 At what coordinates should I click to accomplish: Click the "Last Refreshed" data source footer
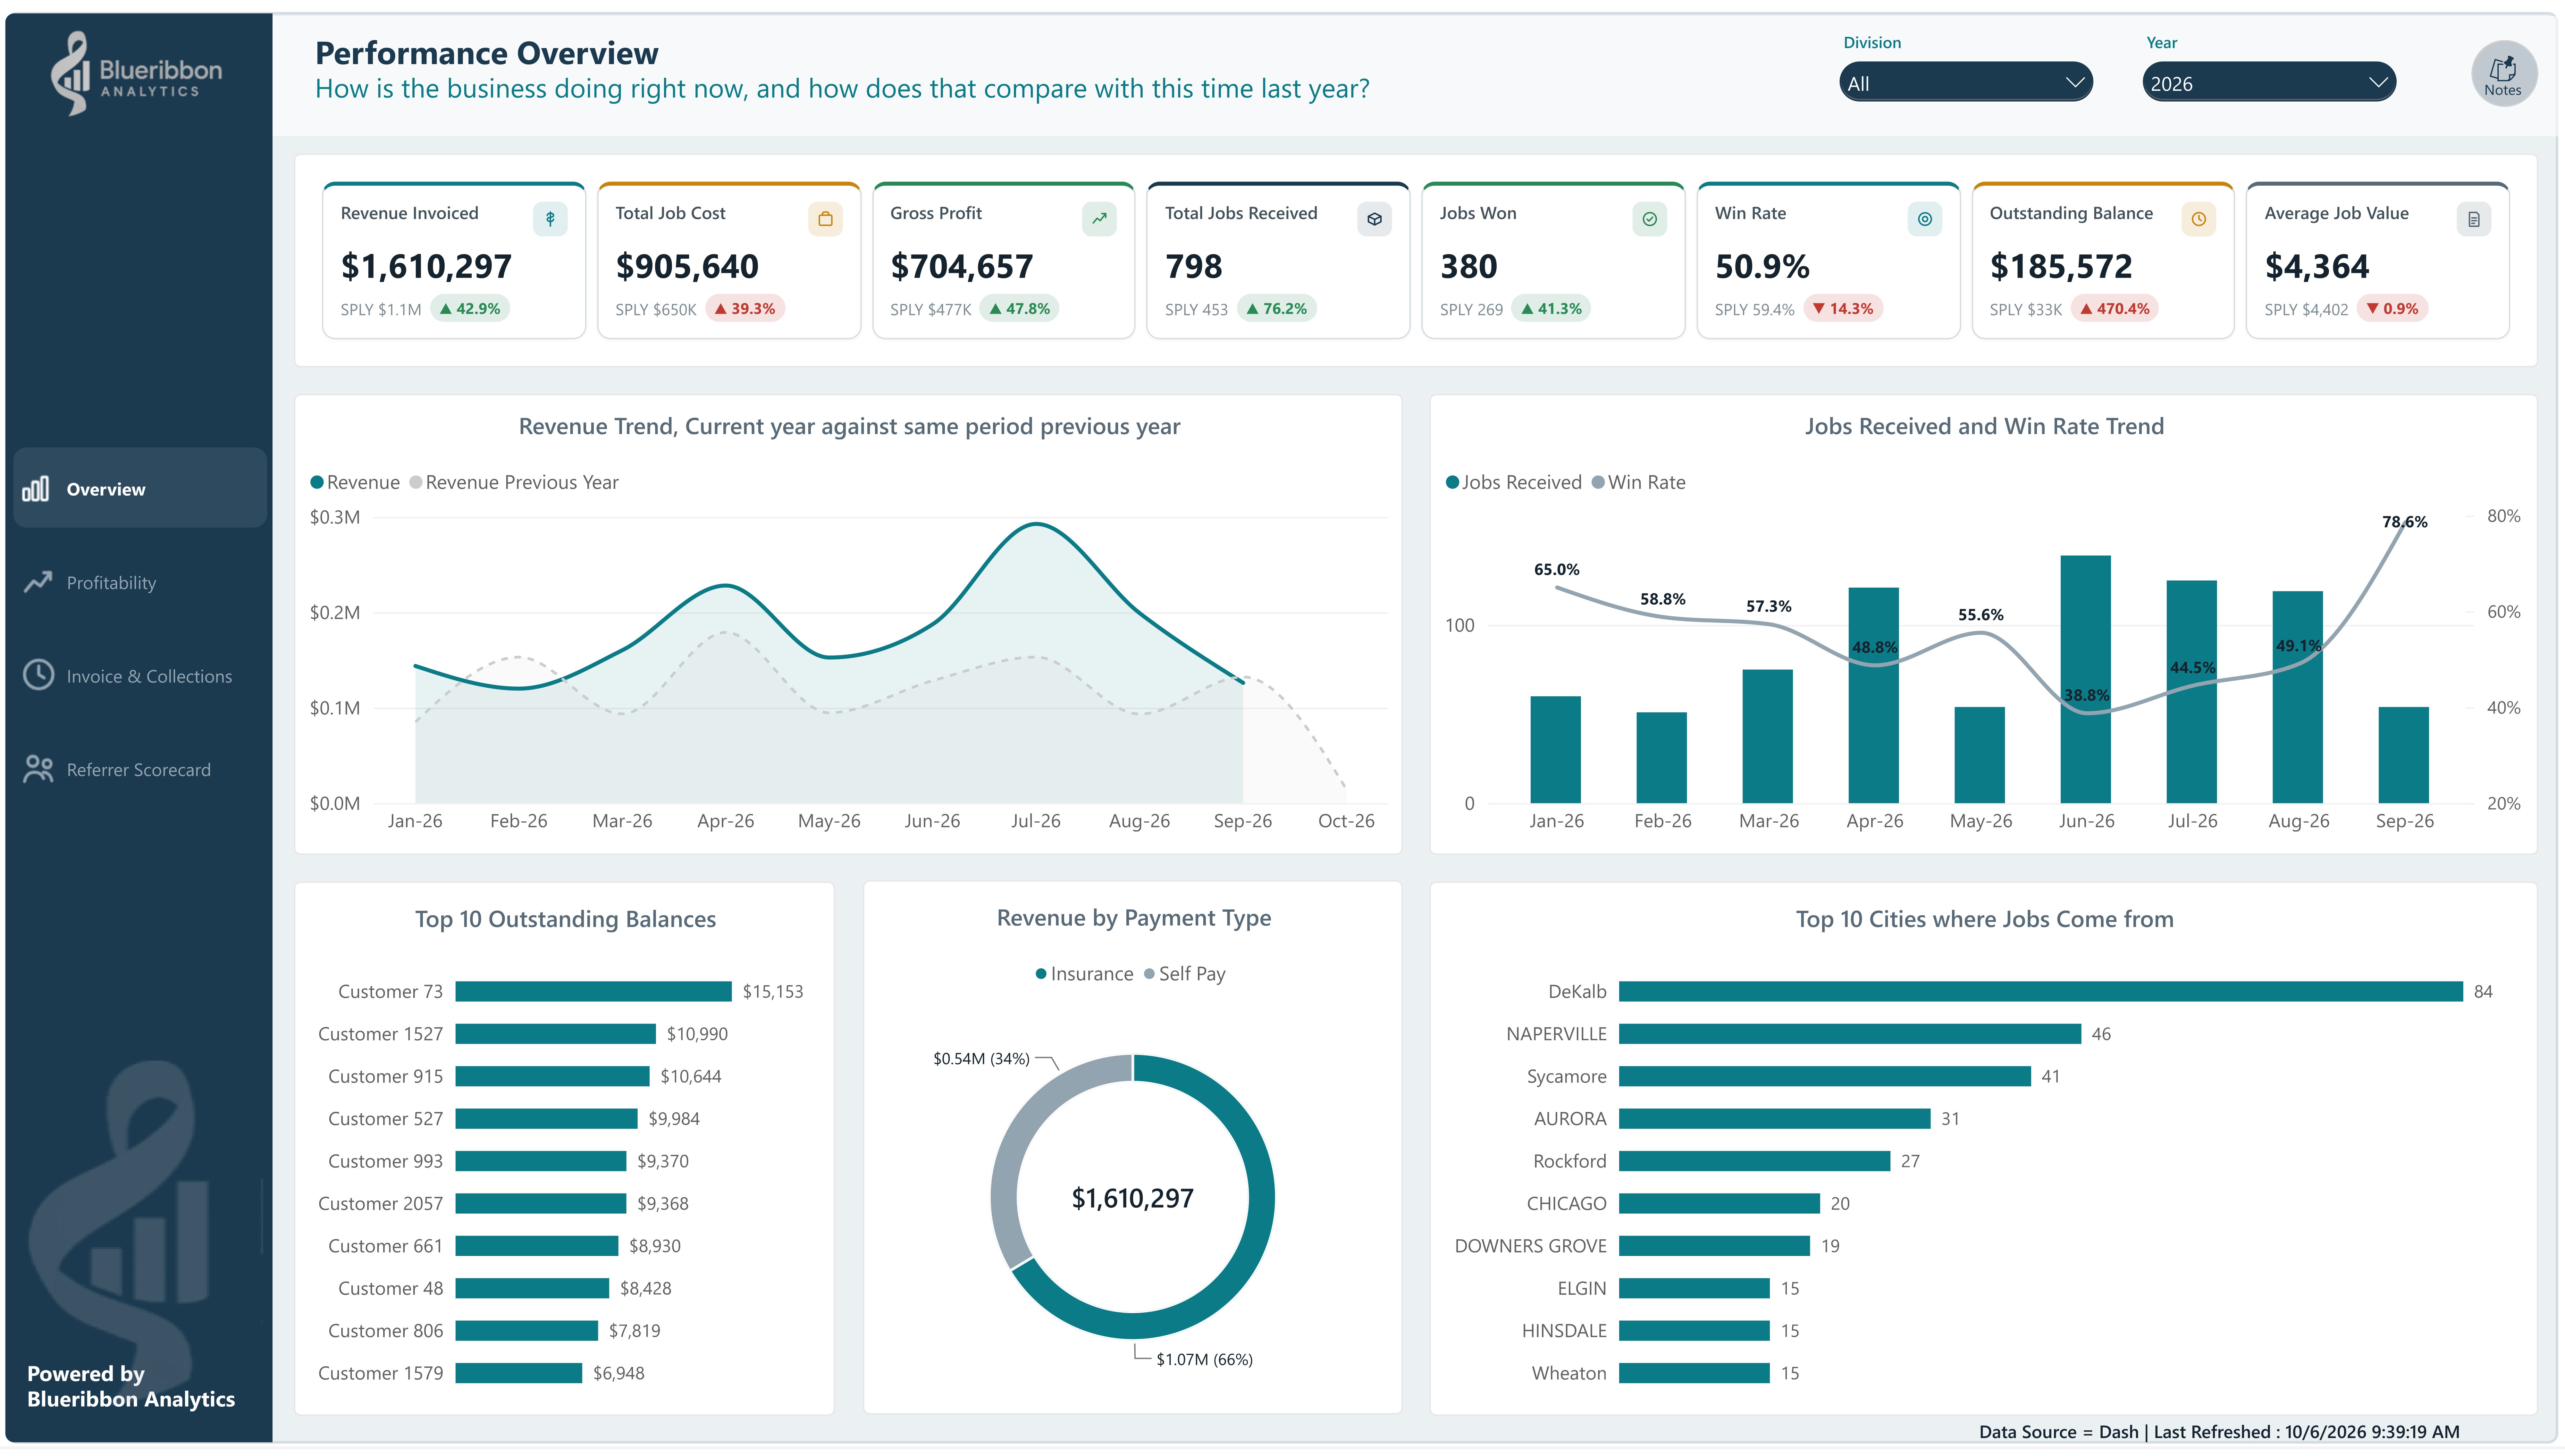pyautogui.click(x=2219, y=1432)
